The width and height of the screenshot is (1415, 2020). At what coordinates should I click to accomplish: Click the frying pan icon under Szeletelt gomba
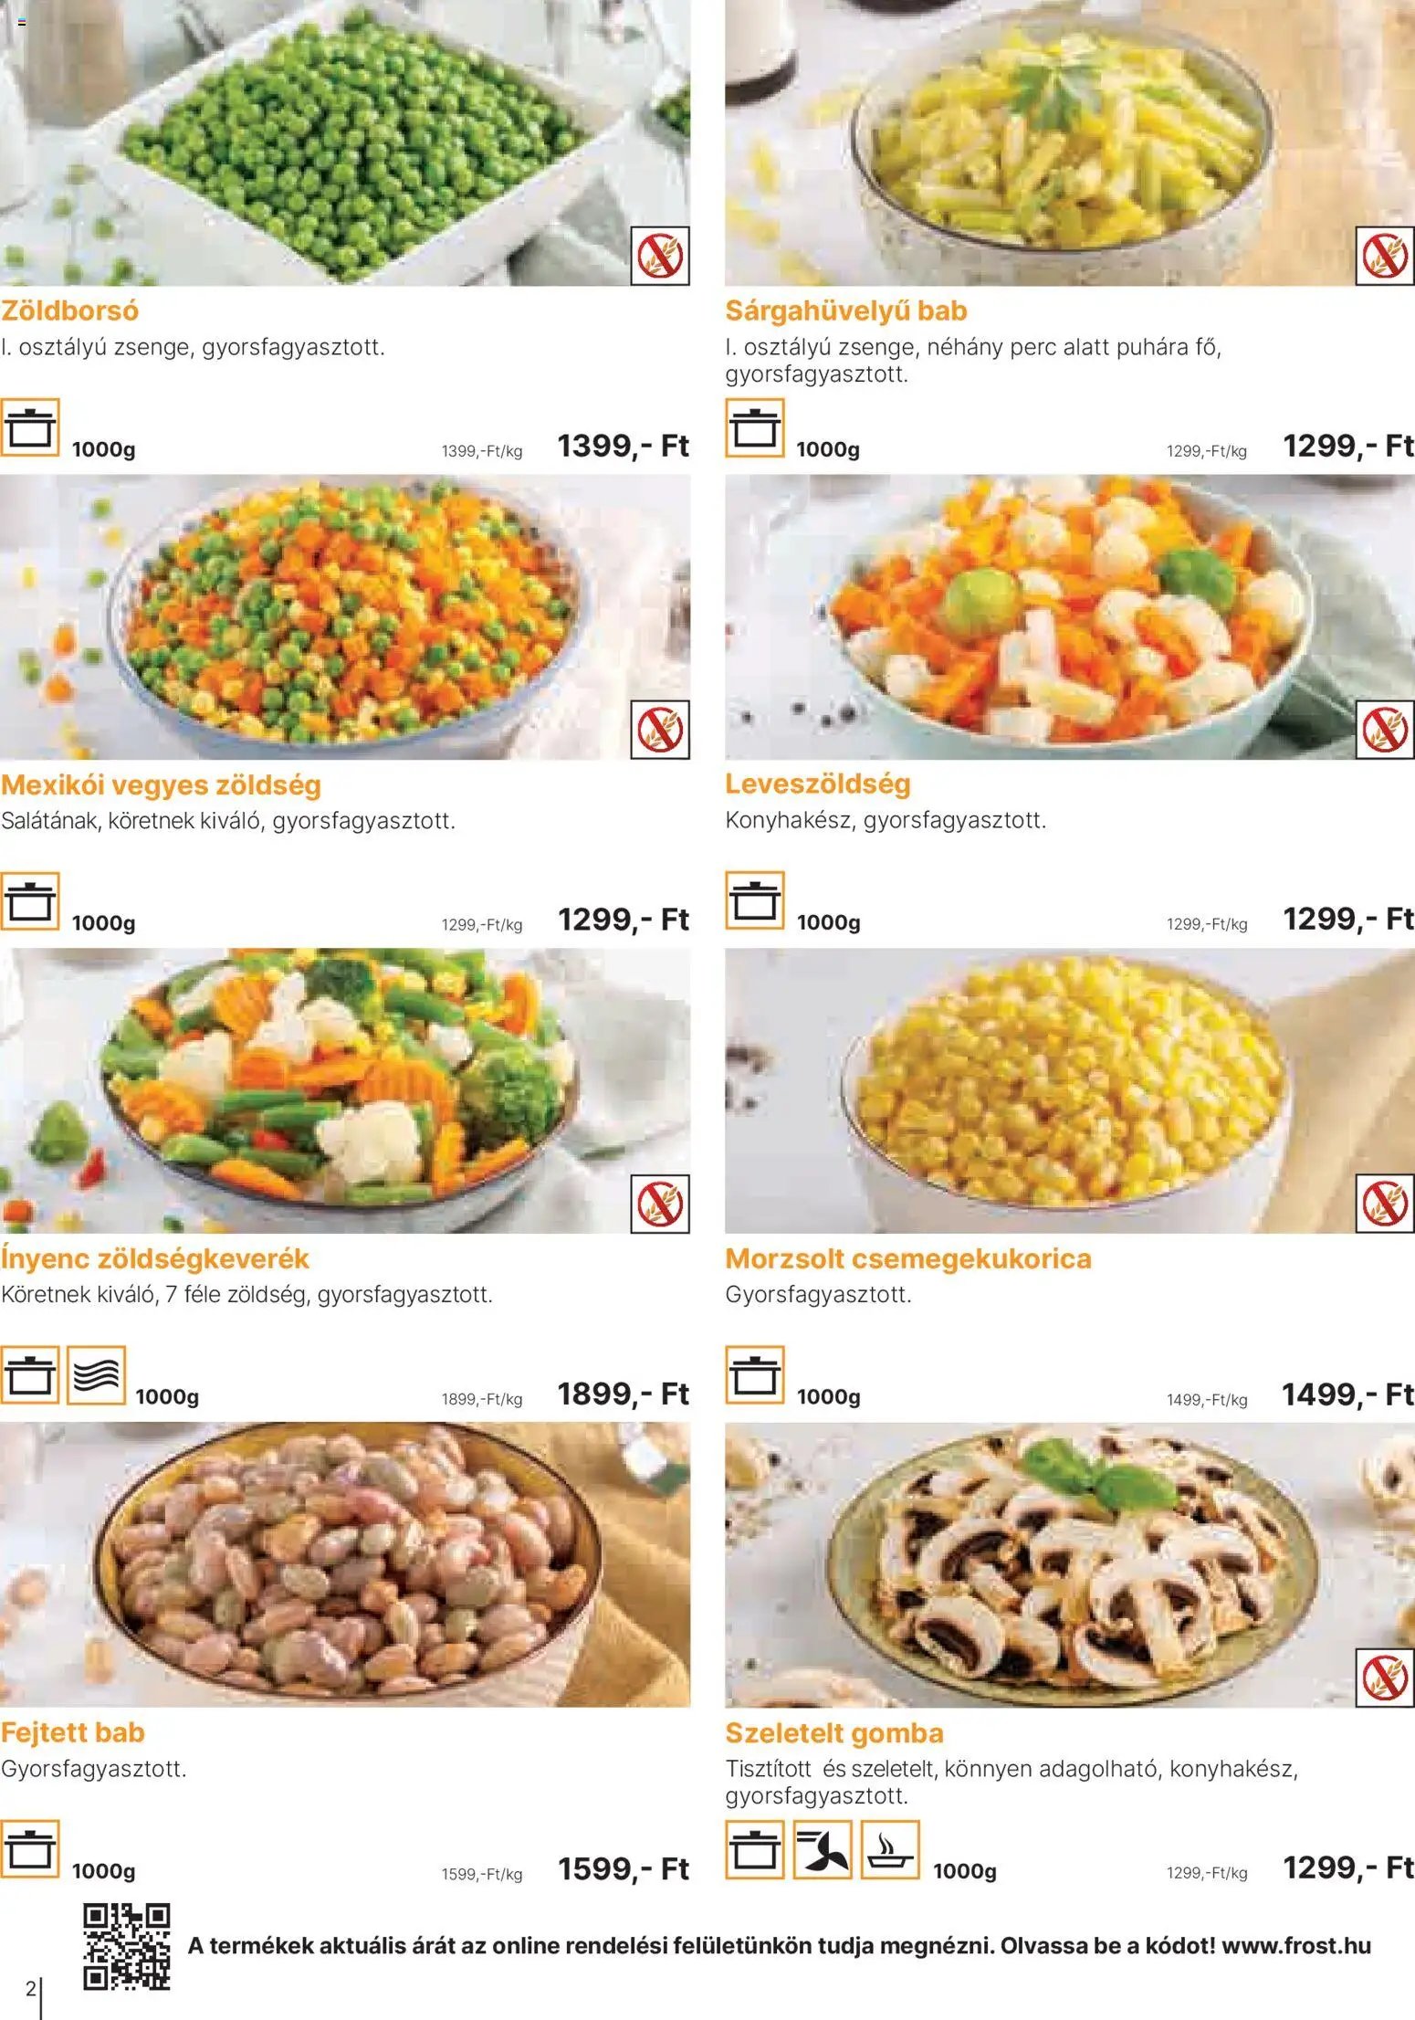[x=889, y=1849]
